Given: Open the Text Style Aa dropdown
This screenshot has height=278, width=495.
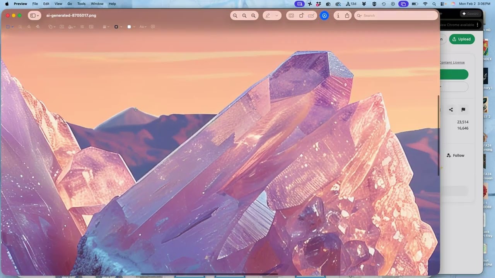Looking at the screenshot, I should [x=143, y=27].
